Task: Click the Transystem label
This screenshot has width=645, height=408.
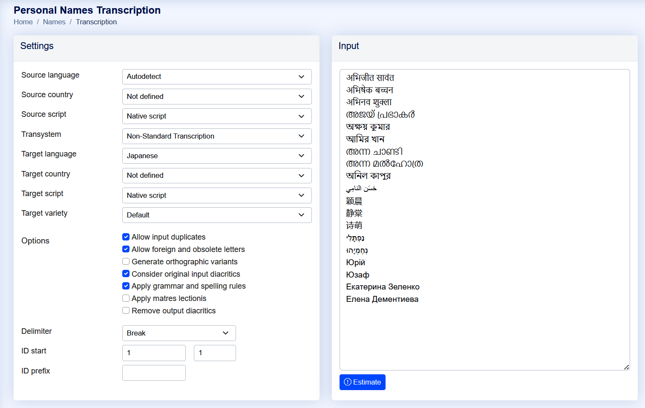Action: (x=41, y=134)
